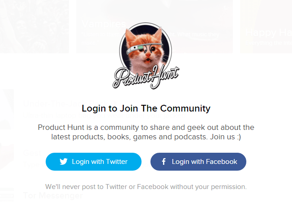Screen dimensions: 292x202
Task: Open the Tor Messenger product listing
Action: point(53,196)
